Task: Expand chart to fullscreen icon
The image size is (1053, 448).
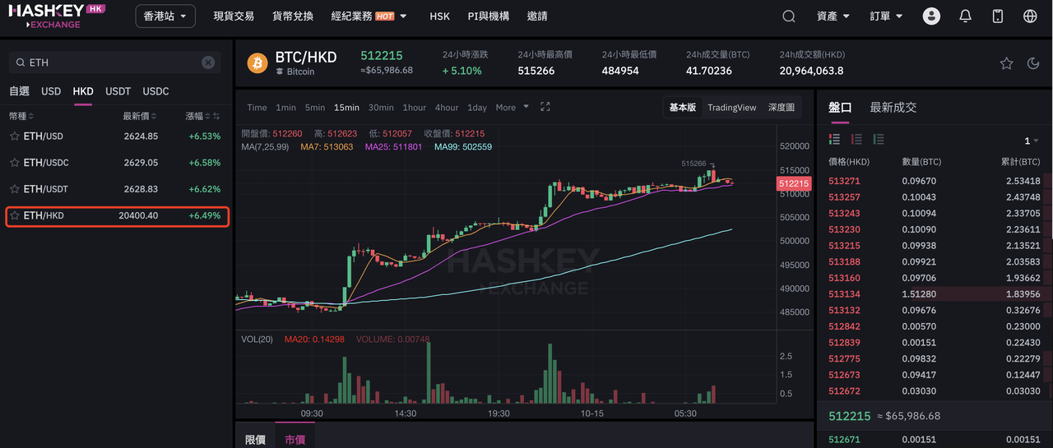Action: 545,107
